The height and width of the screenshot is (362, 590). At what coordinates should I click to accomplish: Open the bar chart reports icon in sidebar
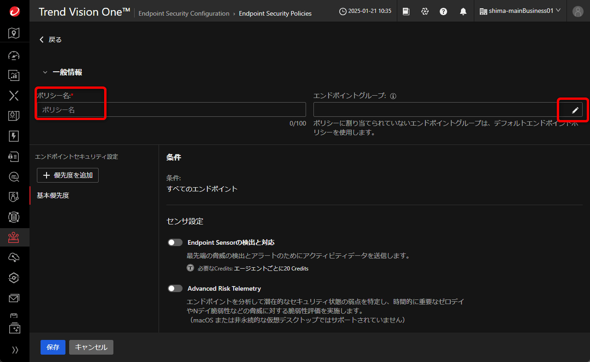(x=14, y=75)
